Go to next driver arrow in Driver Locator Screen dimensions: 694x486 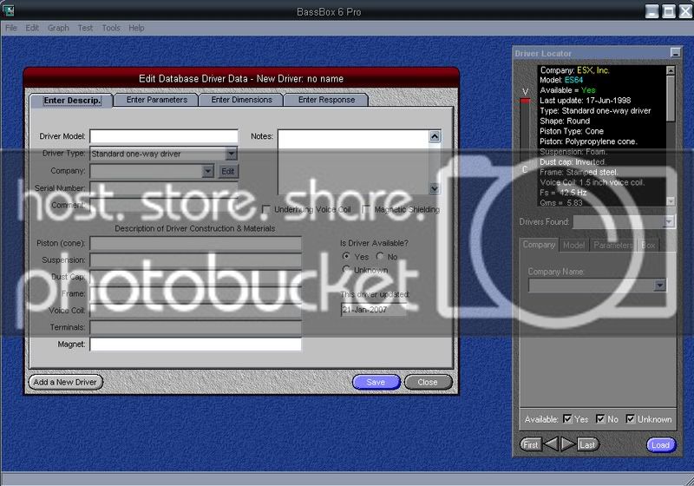(568, 444)
